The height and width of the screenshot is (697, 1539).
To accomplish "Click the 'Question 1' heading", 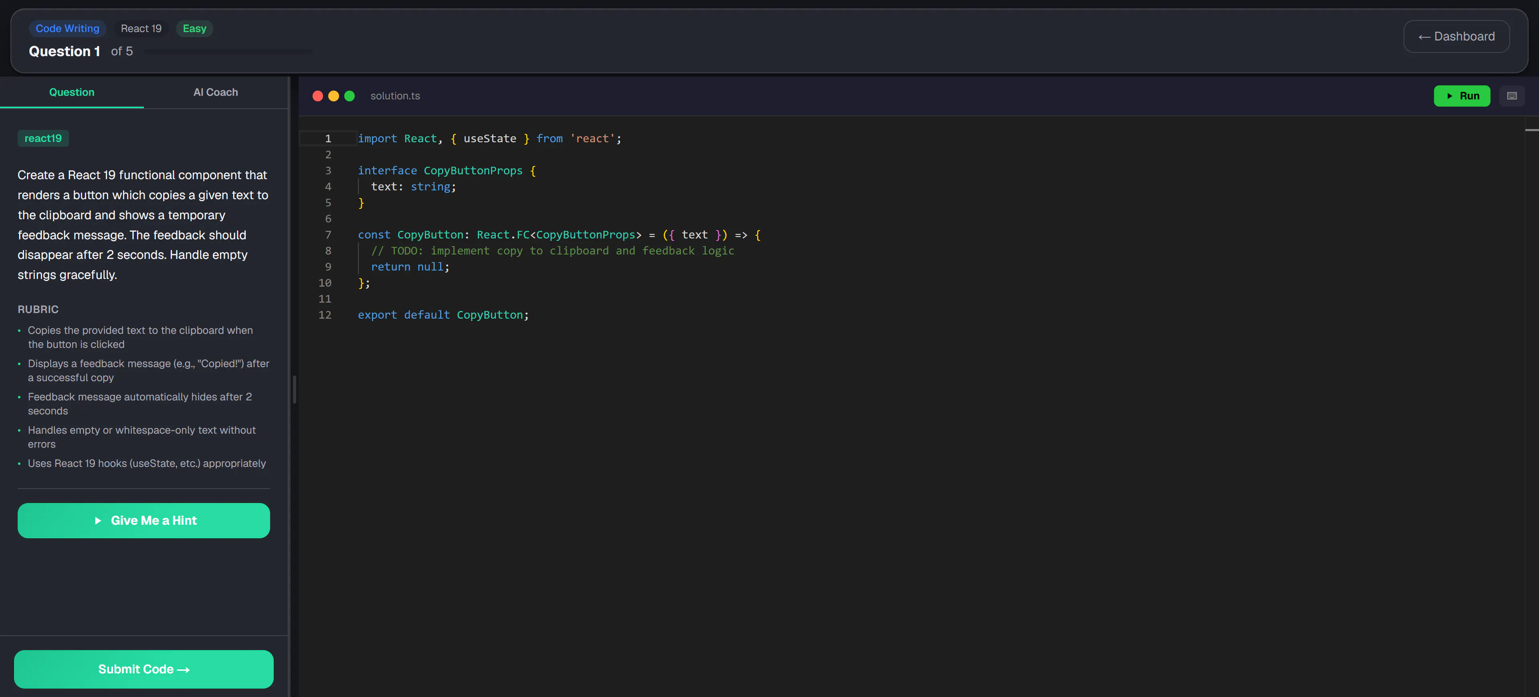I will coord(65,51).
